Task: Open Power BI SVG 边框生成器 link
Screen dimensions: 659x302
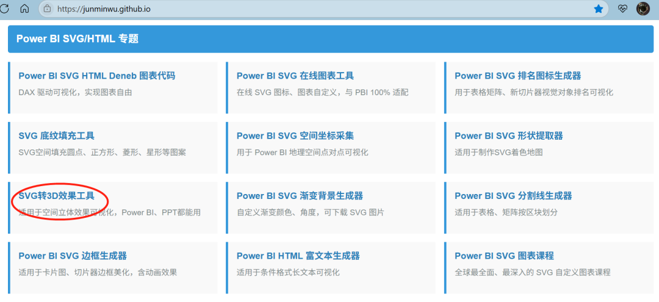Action: (73, 256)
